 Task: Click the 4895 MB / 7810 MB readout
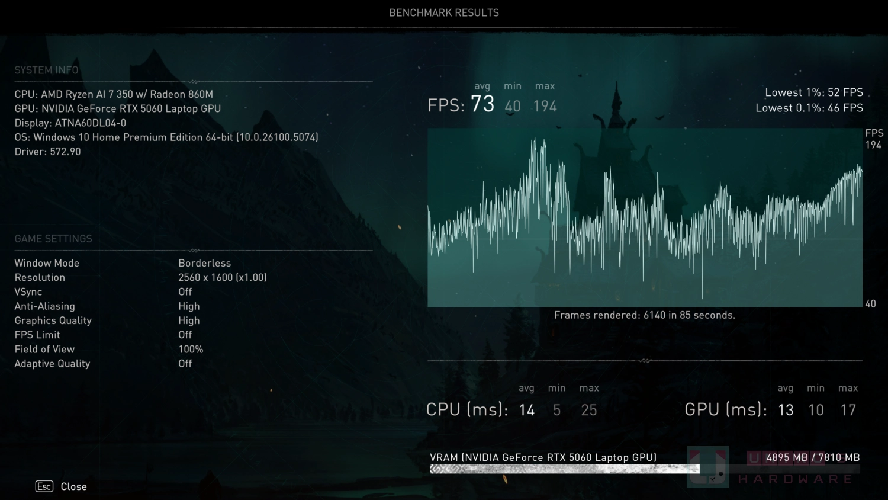[813, 457]
